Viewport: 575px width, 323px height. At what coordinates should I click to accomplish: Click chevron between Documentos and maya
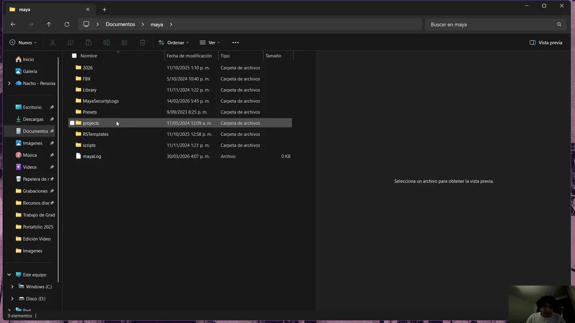(143, 24)
